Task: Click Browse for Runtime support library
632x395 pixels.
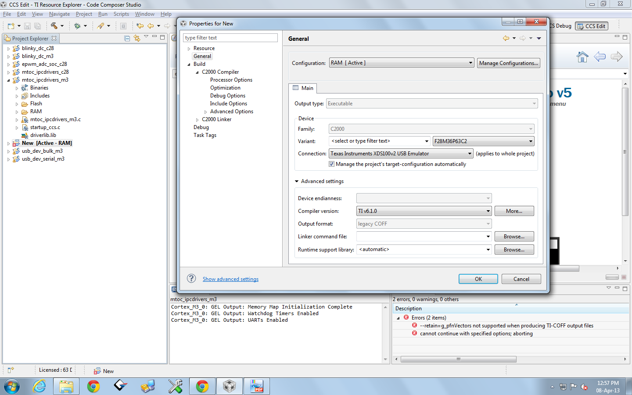Action: pos(514,249)
